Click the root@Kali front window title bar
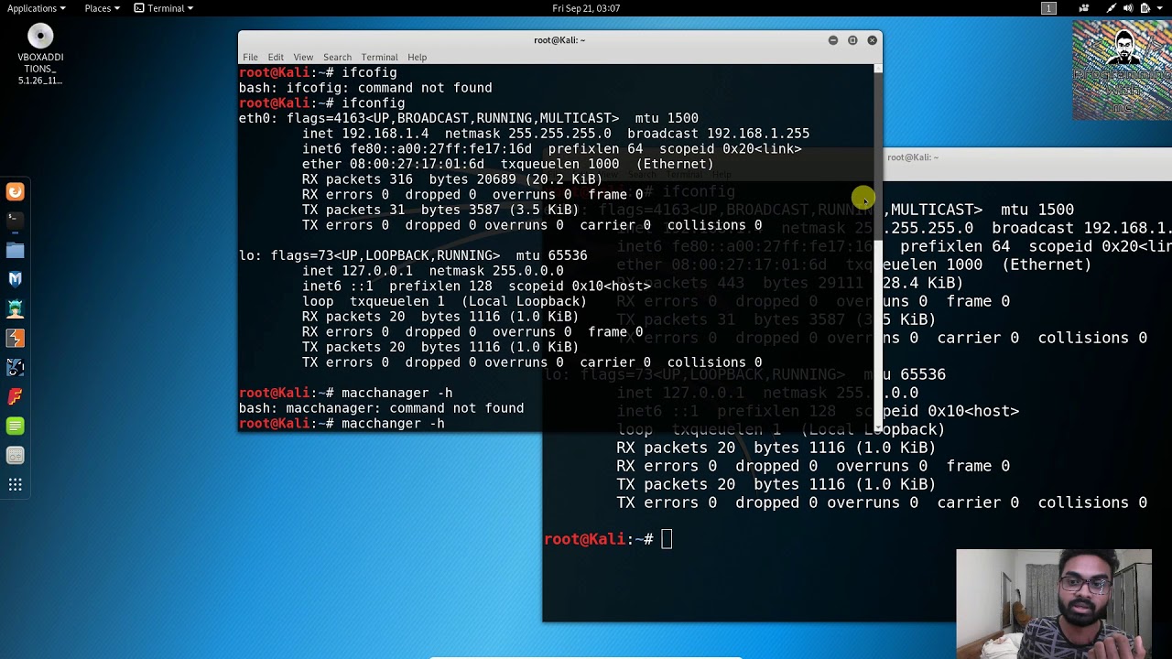The width and height of the screenshot is (1172, 659). (559, 40)
